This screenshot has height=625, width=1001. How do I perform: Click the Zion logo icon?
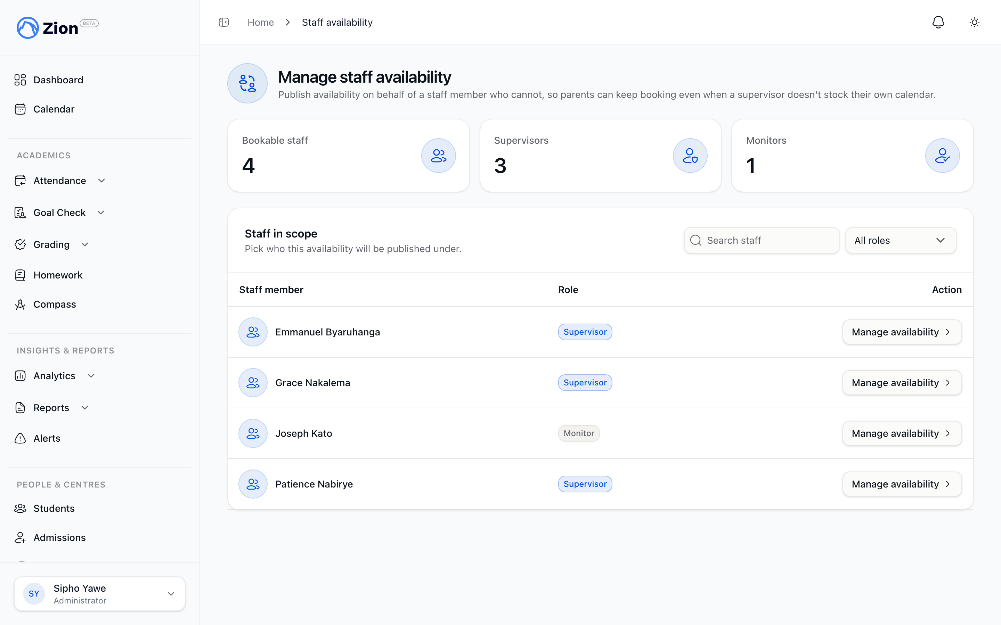pyautogui.click(x=28, y=28)
